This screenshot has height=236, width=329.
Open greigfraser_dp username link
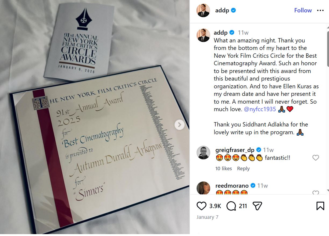tap(235, 150)
